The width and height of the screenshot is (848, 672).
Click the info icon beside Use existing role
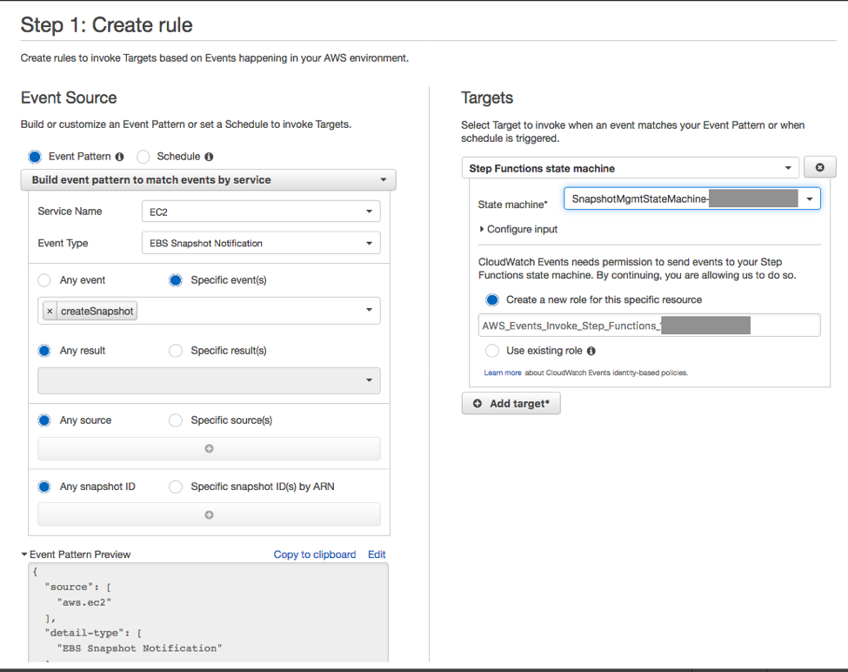point(591,351)
